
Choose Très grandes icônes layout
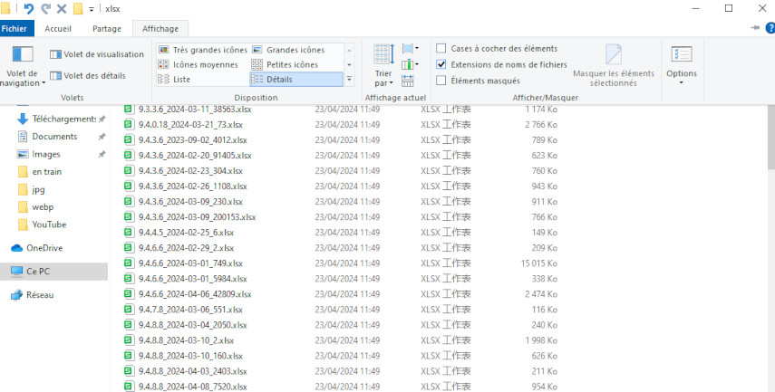(x=203, y=50)
